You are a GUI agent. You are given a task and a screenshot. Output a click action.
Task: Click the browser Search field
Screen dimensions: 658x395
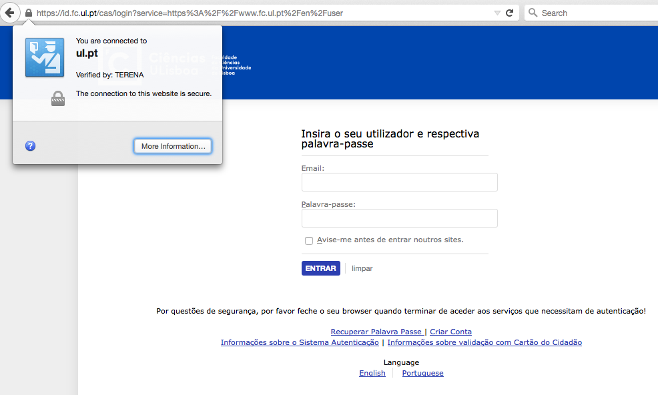point(594,13)
